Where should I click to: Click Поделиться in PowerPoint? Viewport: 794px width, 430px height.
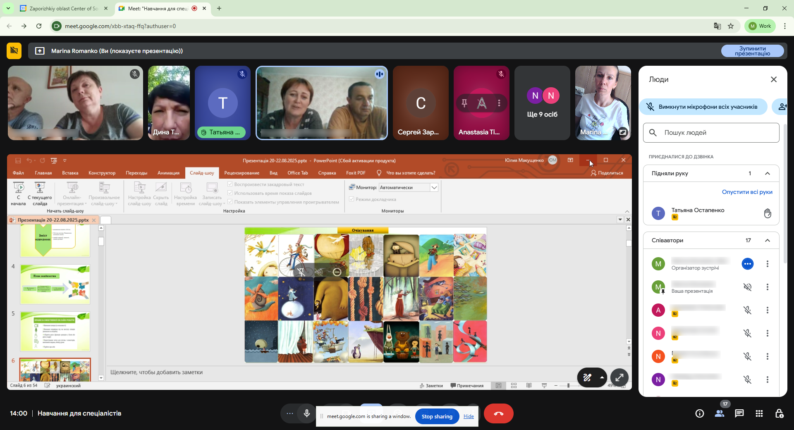pos(607,173)
